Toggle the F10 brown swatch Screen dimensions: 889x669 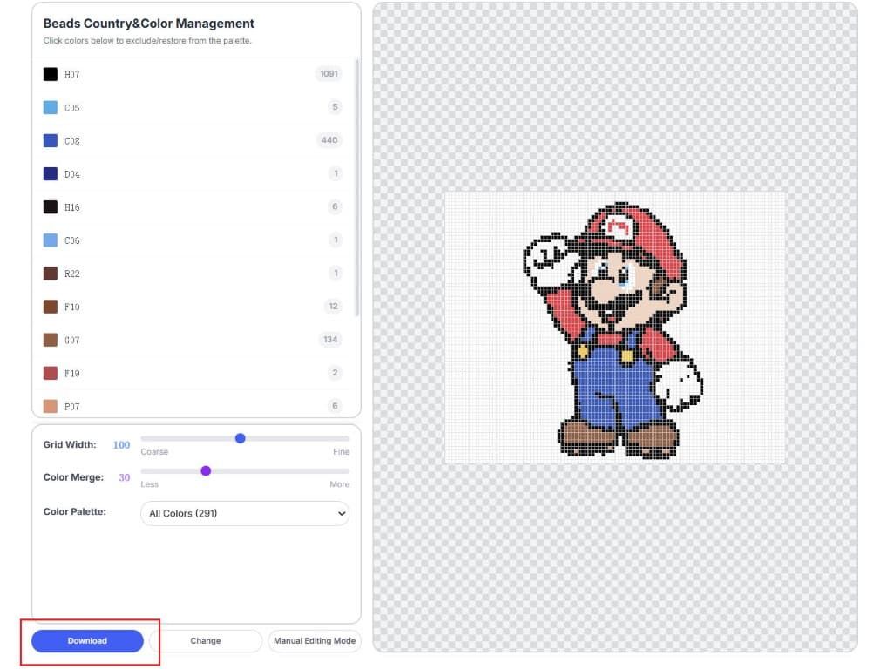point(51,307)
